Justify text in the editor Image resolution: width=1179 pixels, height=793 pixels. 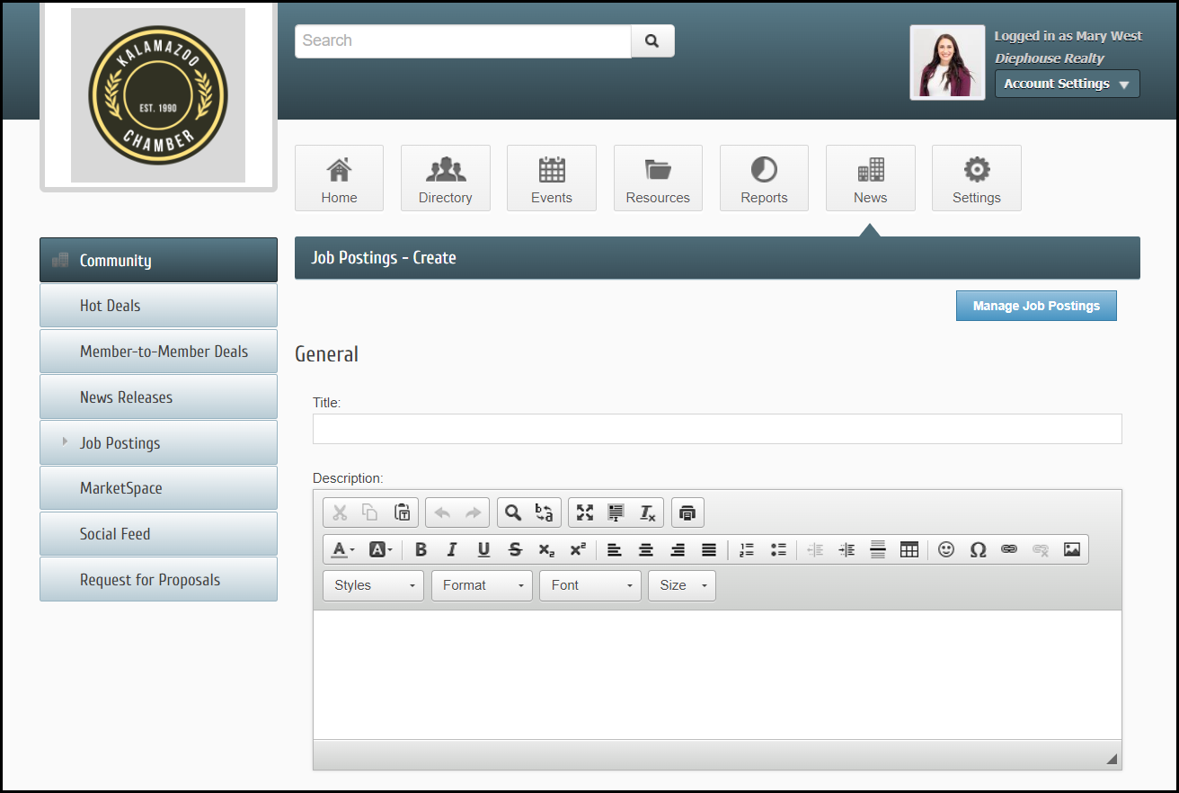[x=709, y=549]
